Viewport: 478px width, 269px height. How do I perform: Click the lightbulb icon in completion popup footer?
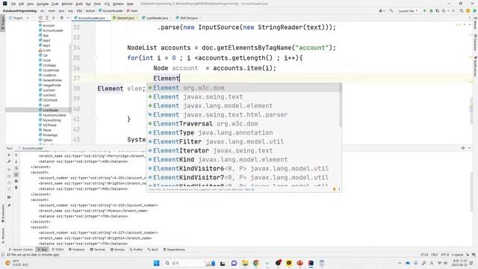coord(334,189)
